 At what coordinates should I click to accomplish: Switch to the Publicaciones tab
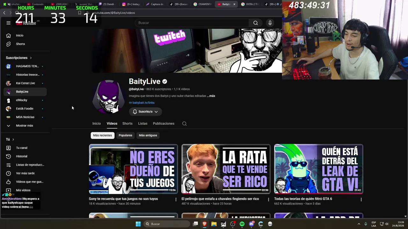(x=164, y=124)
